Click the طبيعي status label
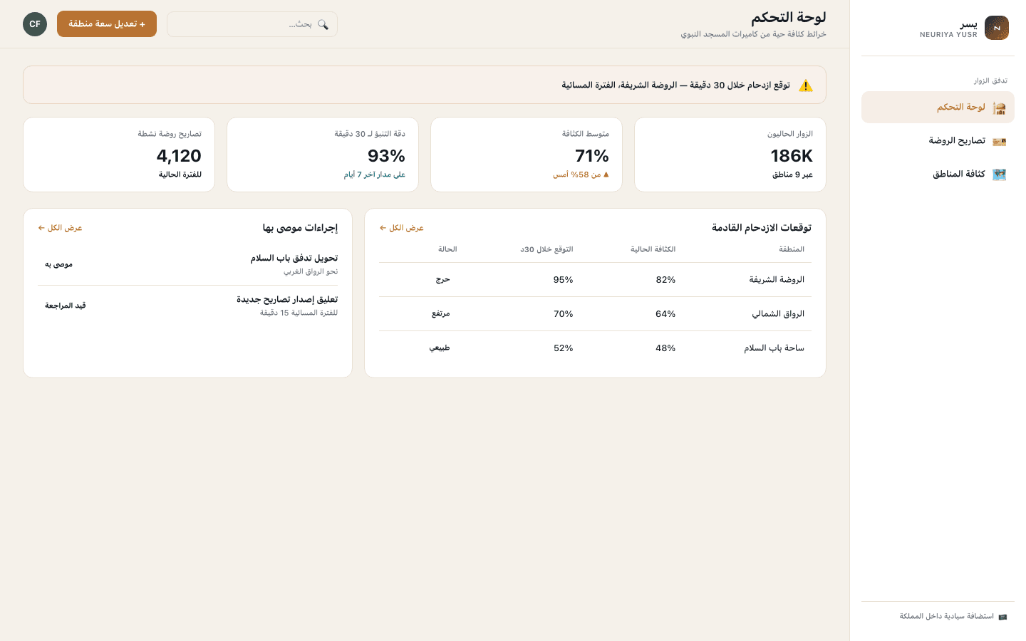This screenshot has width=1026, height=641. click(440, 348)
